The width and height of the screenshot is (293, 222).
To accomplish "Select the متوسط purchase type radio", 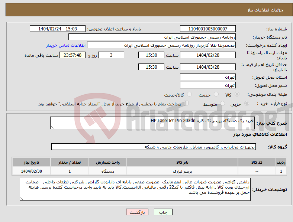I will (222, 103).
